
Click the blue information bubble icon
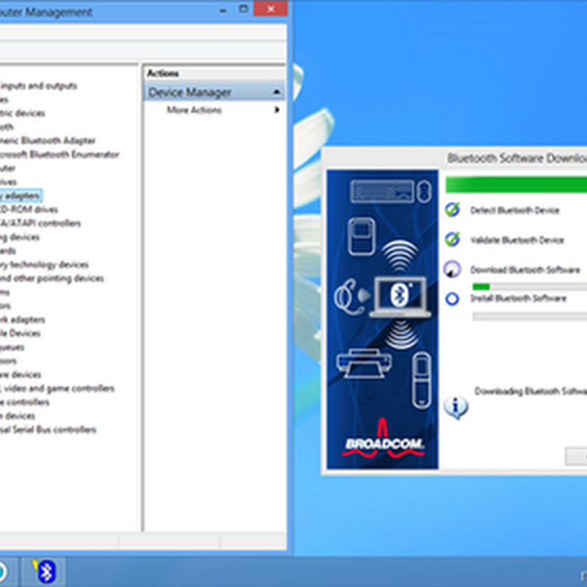(x=456, y=407)
